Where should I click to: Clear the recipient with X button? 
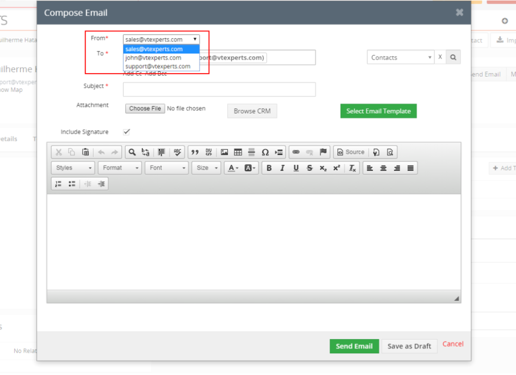(440, 57)
